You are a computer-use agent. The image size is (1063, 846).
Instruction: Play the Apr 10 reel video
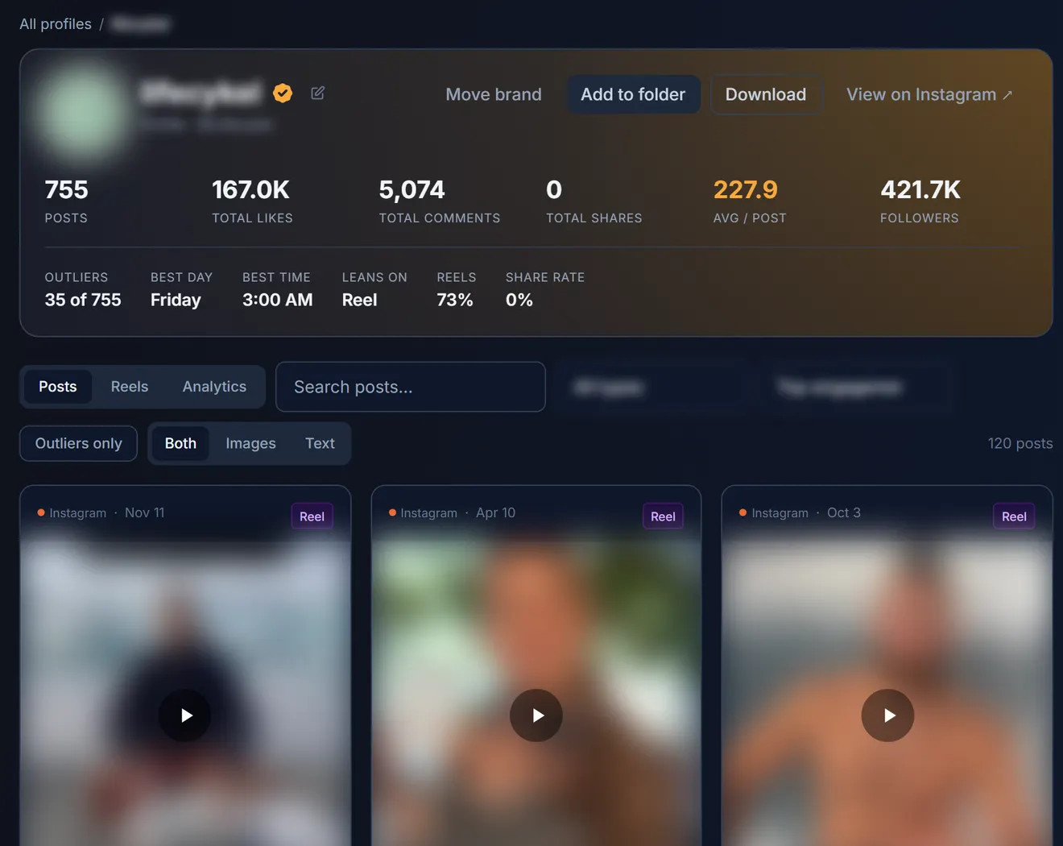click(536, 715)
